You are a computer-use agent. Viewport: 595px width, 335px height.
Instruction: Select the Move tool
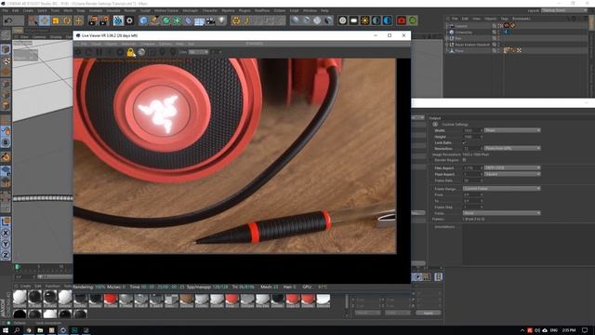click(x=45, y=20)
